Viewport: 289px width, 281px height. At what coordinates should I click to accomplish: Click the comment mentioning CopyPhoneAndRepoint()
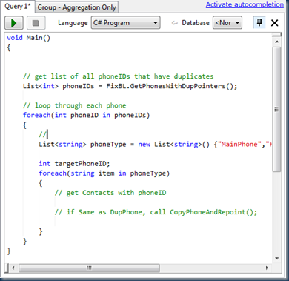[x=156, y=212]
